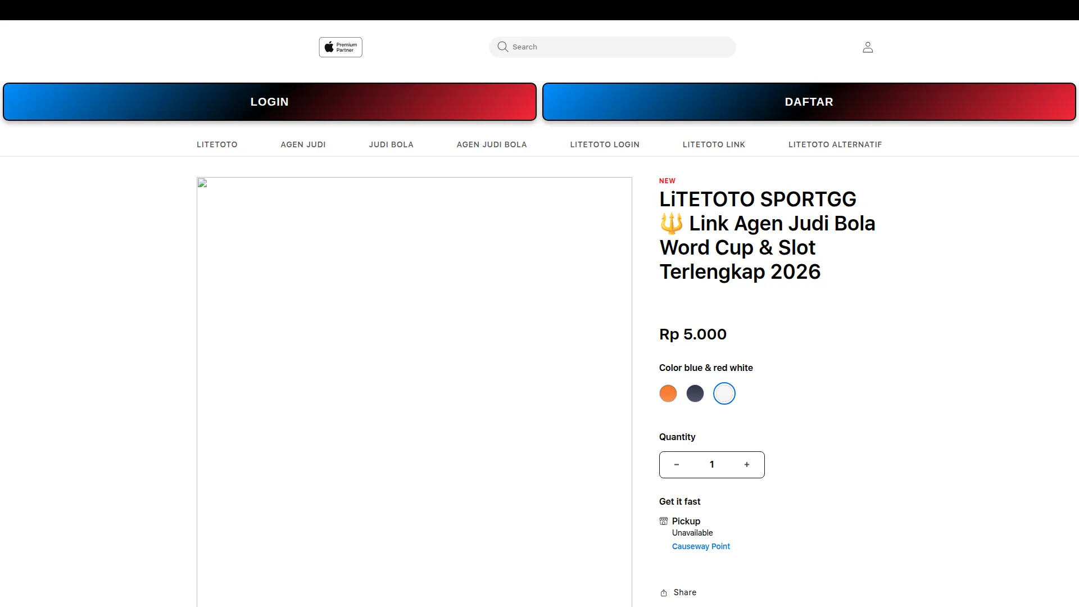Click the broken product image icon

point(202,183)
